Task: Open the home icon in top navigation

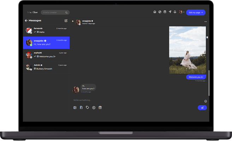Action: coord(155,12)
